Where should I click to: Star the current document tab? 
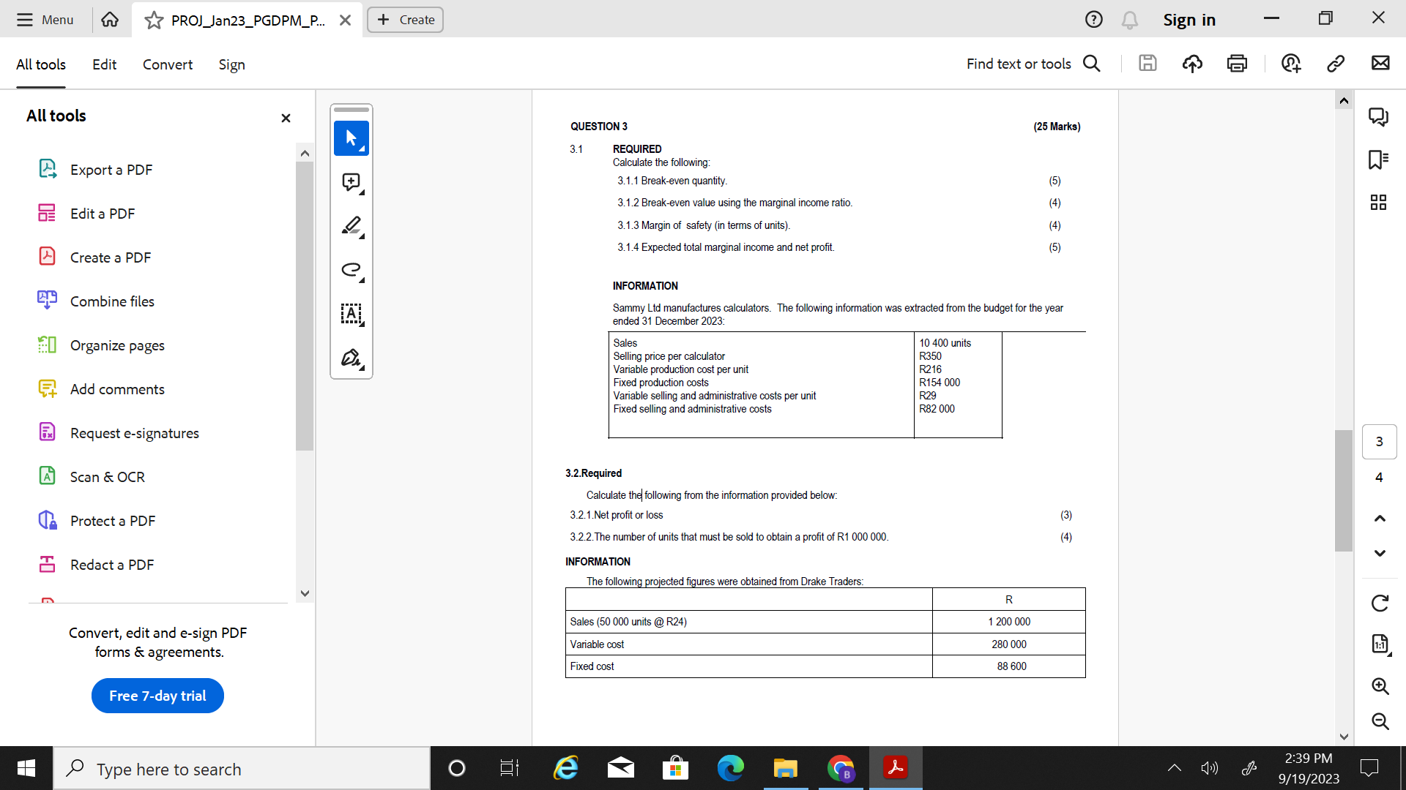pos(154,20)
